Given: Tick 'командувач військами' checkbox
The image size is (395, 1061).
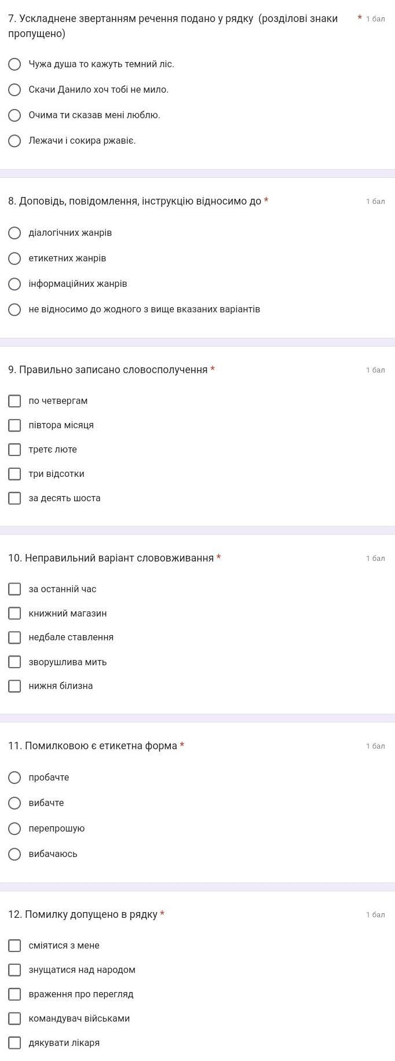Looking at the screenshot, I should [14, 1019].
